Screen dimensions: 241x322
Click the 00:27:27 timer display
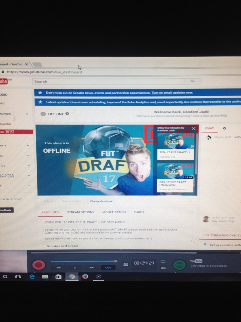coord(144,264)
